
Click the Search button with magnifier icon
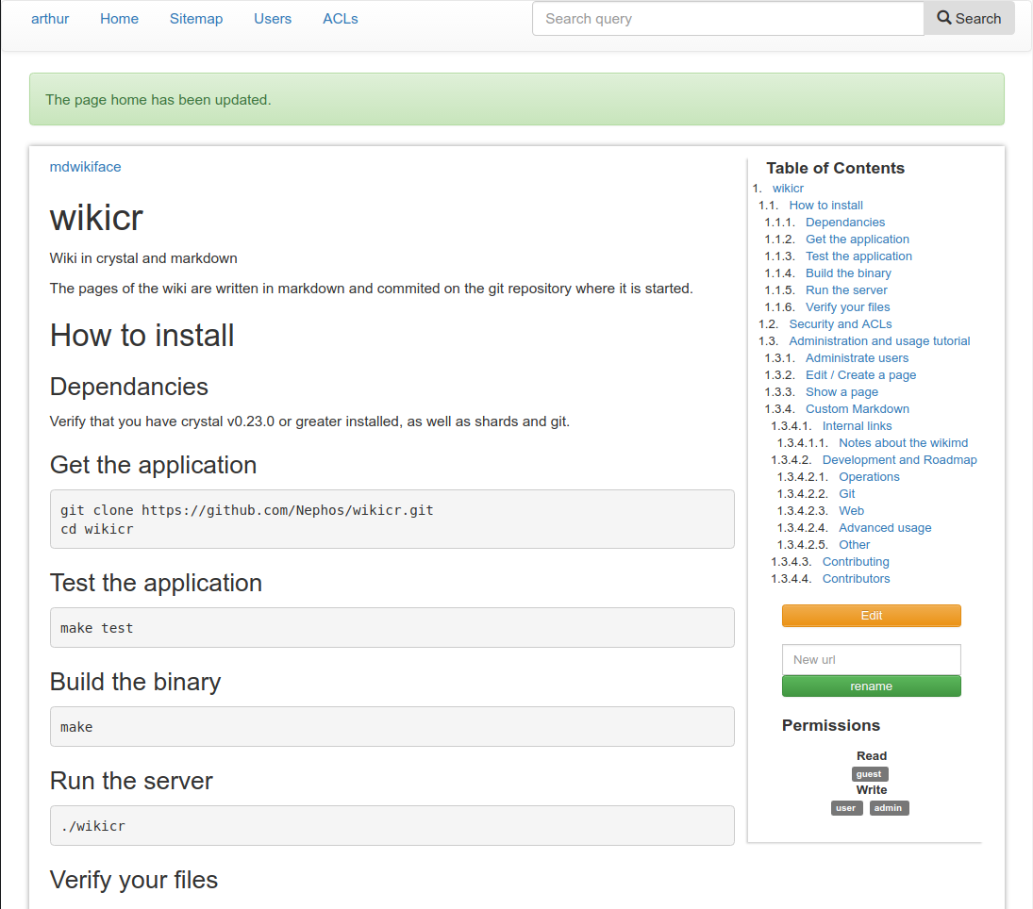969,19
